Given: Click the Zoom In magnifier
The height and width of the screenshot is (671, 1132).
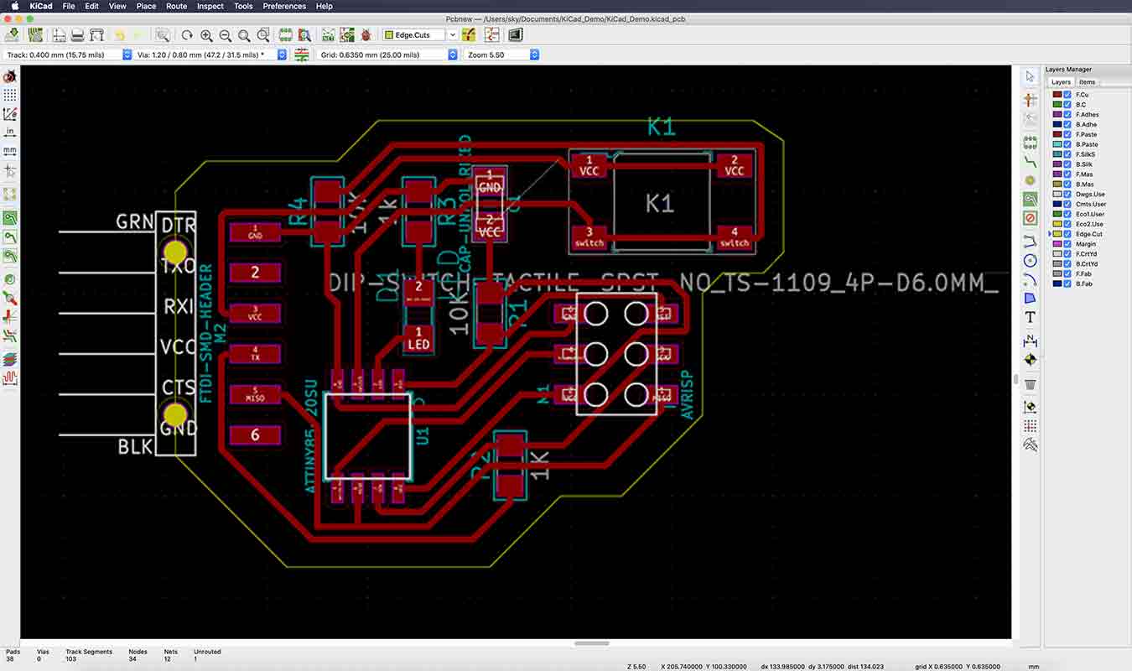Looking at the screenshot, I should (x=206, y=35).
